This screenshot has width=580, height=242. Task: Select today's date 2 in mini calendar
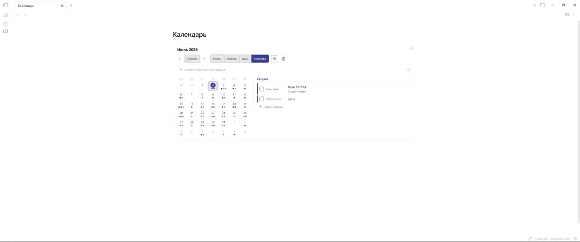213,85
